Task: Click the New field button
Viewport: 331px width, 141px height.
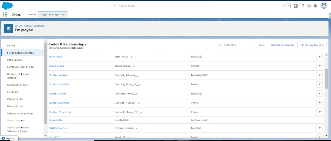Action: click(262, 45)
